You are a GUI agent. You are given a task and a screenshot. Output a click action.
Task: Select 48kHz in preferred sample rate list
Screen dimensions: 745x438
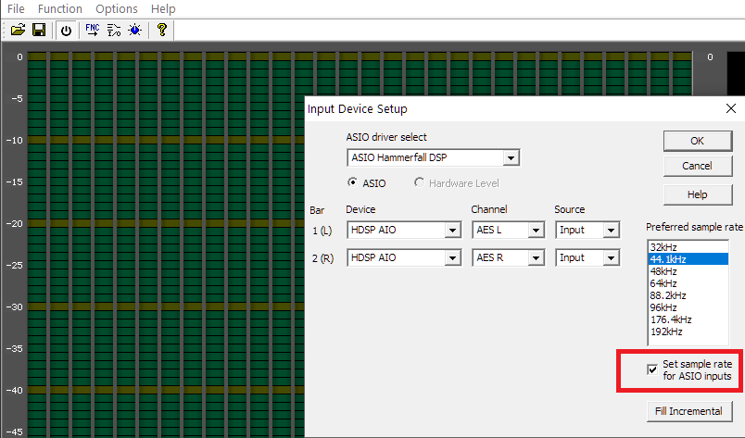(688, 271)
